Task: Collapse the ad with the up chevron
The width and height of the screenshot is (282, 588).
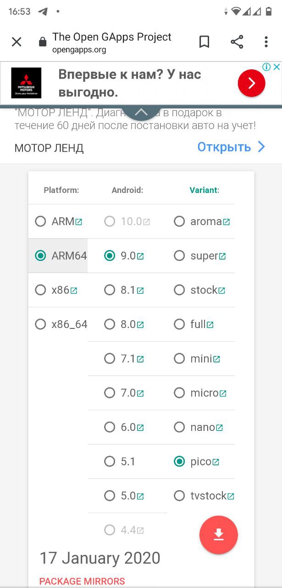Action: (141, 112)
